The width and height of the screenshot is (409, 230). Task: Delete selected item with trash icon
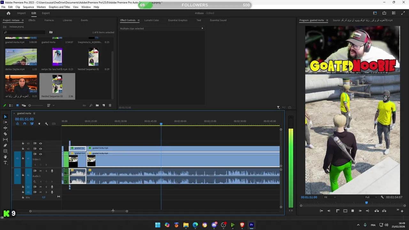tap(110, 105)
